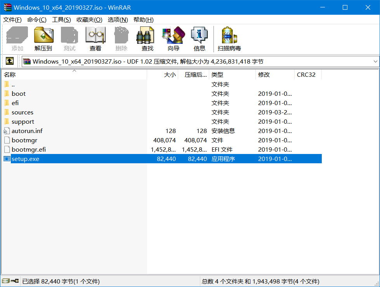The image size is (380, 287).
Task: Click the disk drive icon in status bar
Action: [x=5, y=281]
